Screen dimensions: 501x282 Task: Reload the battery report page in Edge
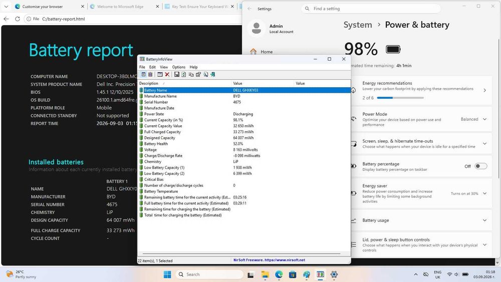(17, 19)
